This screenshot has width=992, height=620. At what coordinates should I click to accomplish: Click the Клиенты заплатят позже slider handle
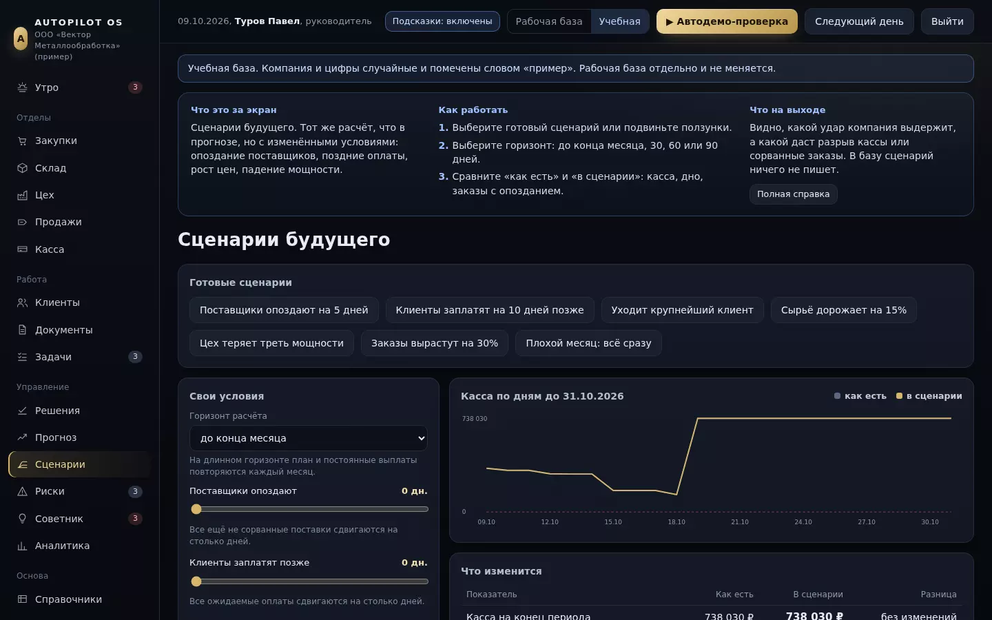196,581
